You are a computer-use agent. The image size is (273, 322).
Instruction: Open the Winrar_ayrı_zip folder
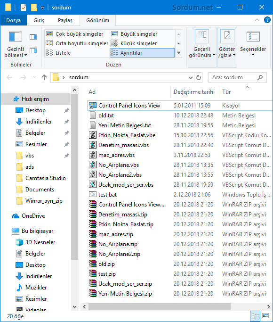44,201
